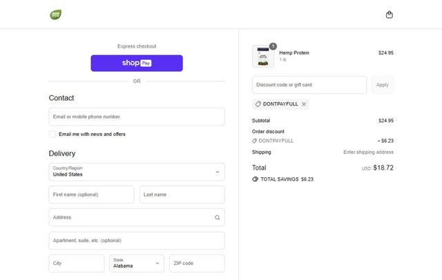Screen dimensions: 442x280
Task: Click the Express checkout label
Action: click(x=137, y=46)
